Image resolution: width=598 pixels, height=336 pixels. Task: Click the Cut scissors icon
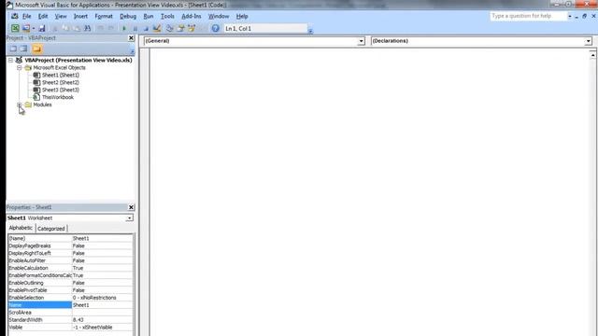(55, 29)
